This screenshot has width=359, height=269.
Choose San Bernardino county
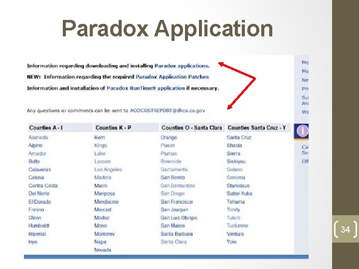pos(178,186)
